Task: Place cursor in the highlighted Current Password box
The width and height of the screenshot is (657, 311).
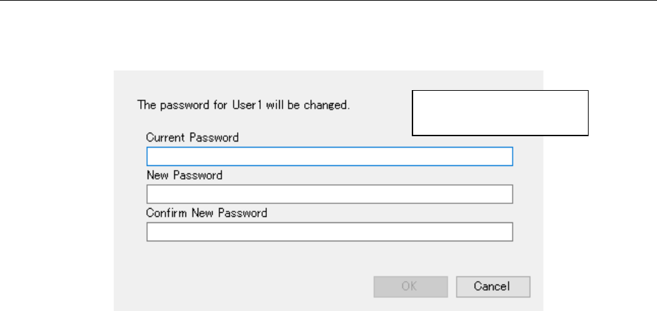Action: click(x=329, y=157)
